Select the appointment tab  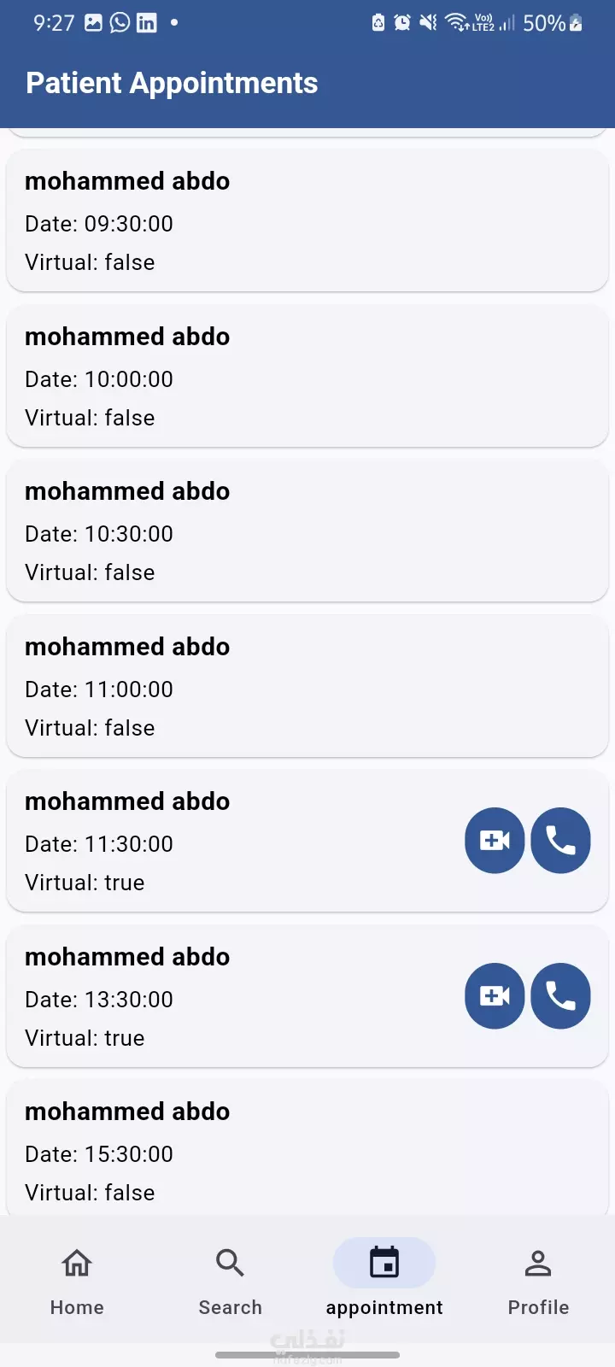384,1281
